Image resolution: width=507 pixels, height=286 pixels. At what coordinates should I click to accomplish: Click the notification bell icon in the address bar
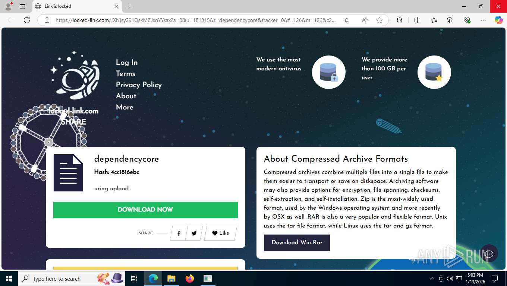(x=347, y=20)
